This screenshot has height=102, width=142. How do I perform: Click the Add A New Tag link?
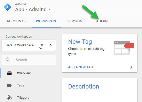point(80,67)
